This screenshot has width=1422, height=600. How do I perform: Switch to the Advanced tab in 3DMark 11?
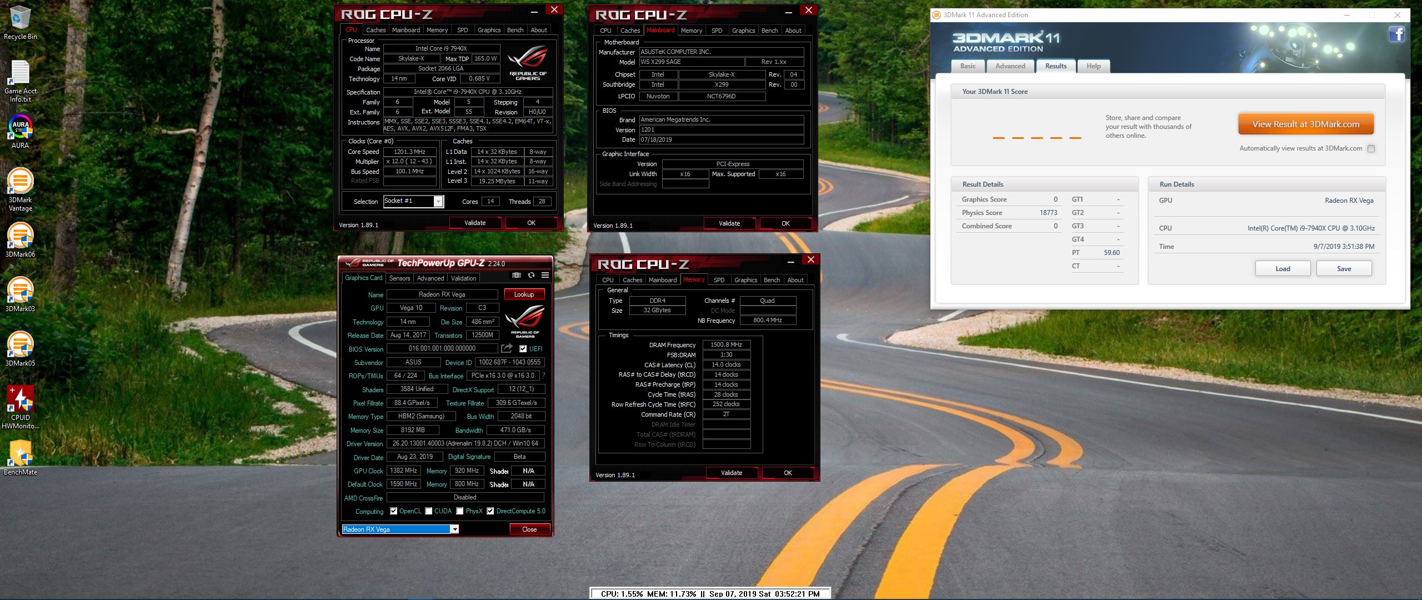pyautogui.click(x=1010, y=66)
